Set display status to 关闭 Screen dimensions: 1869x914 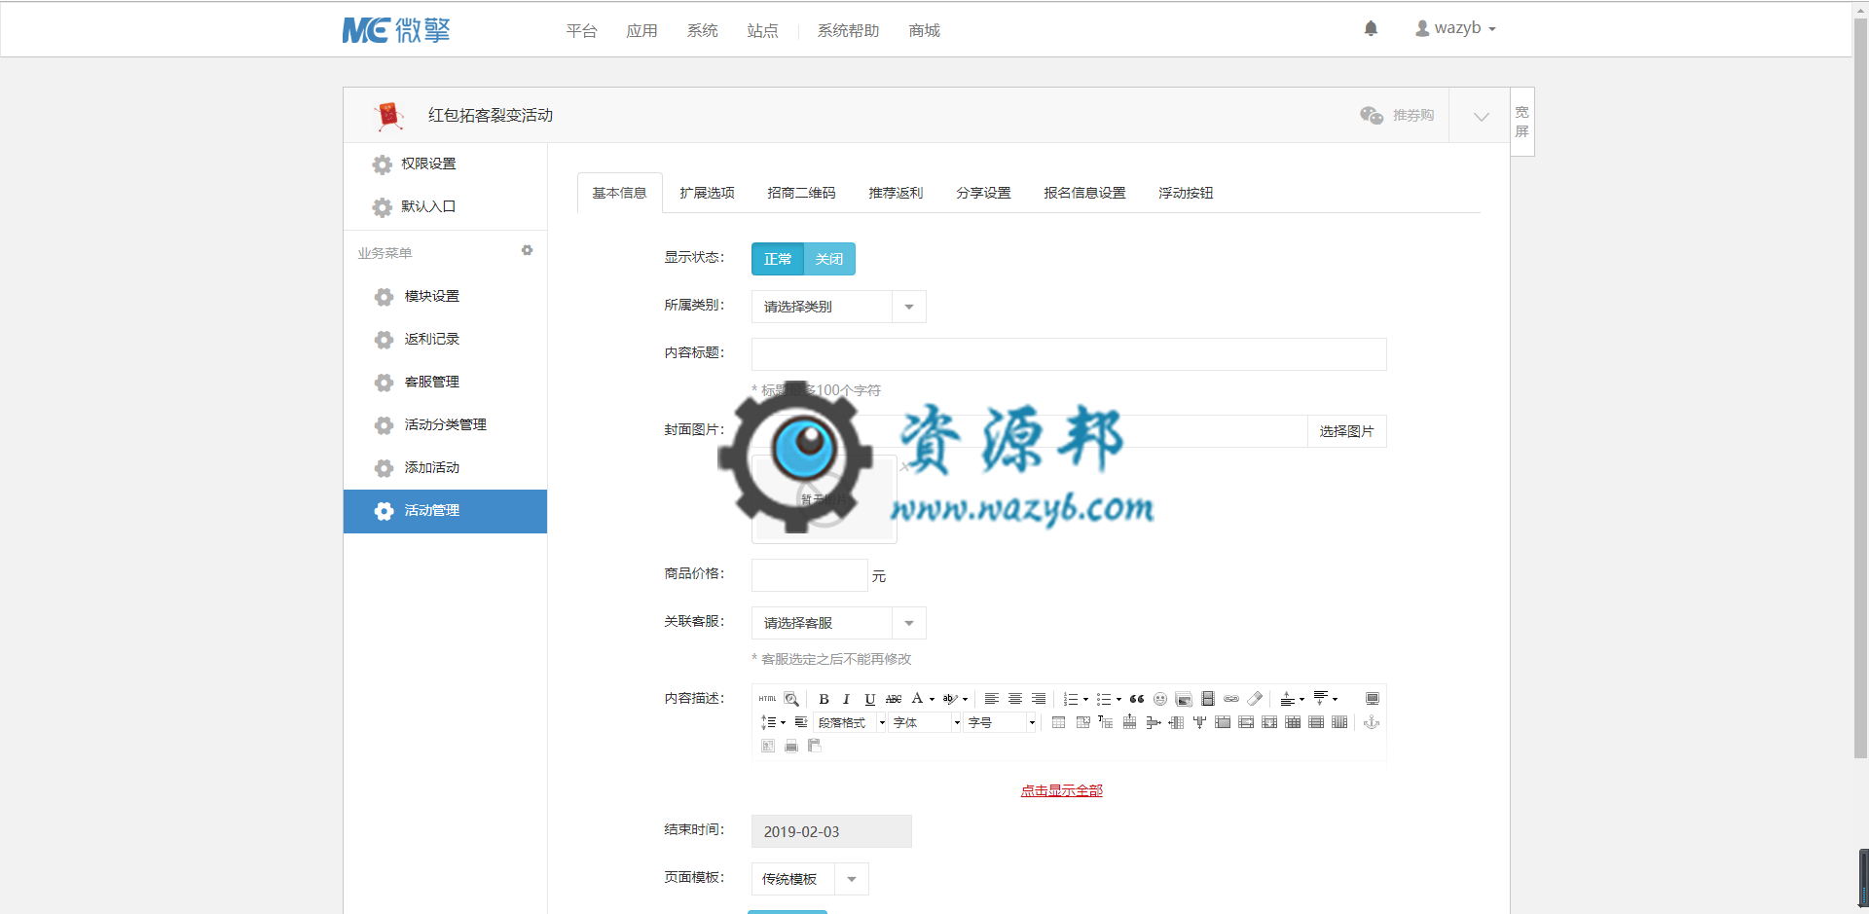pyautogui.click(x=829, y=259)
